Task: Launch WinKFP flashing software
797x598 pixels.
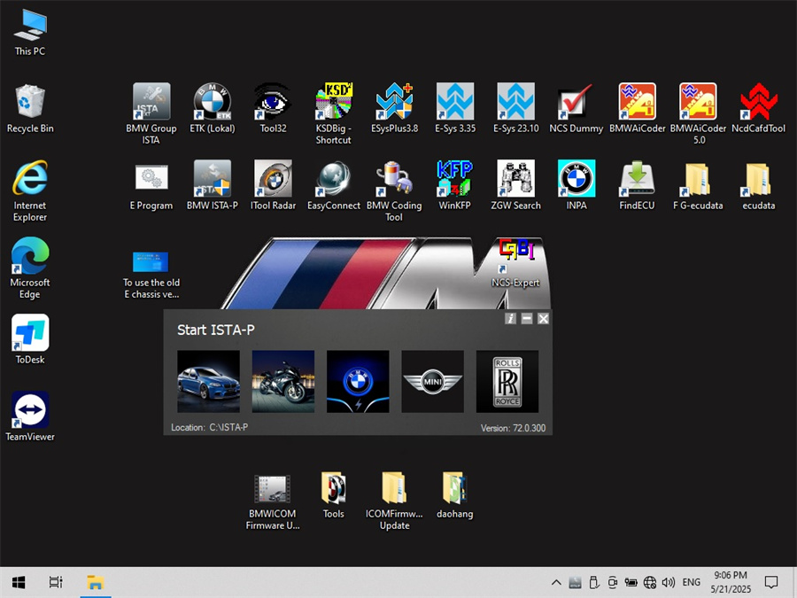Action: click(454, 180)
